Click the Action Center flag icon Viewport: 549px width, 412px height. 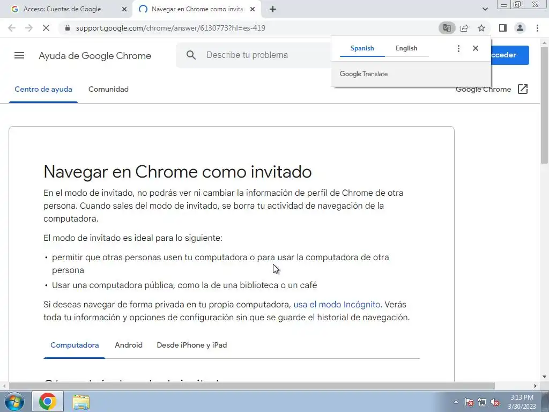point(469,402)
